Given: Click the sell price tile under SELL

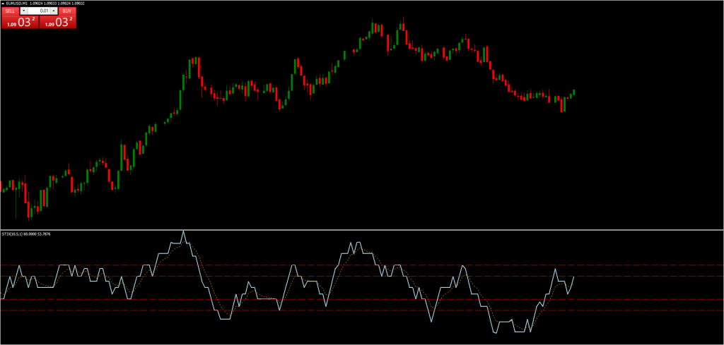Looking at the screenshot, I should (19, 23).
